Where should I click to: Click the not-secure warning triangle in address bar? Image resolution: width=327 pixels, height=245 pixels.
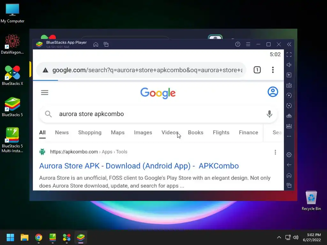tap(45, 70)
